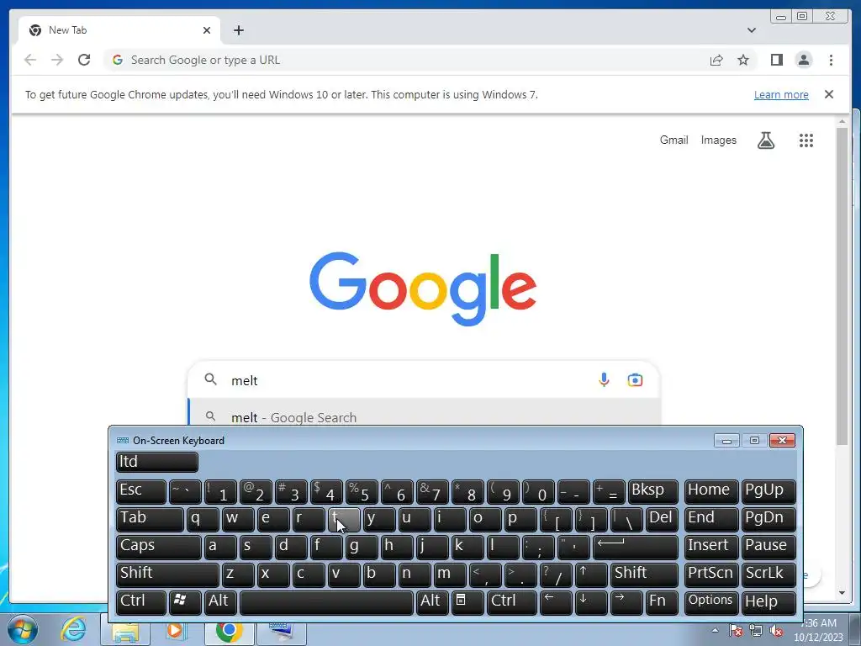
Task: Open Learn more link about updates
Action: (x=781, y=94)
